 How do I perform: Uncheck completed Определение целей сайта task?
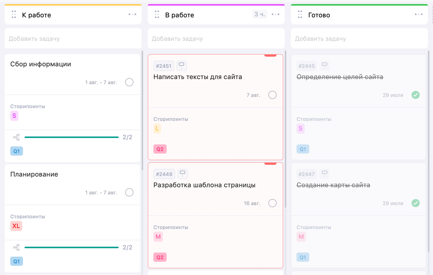click(416, 95)
